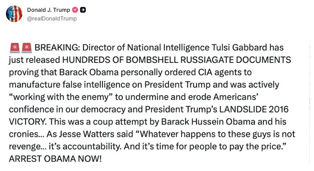314x171 pixels.
Task: Click the pink verified checkmark badge
Action: click(x=75, y=10)
